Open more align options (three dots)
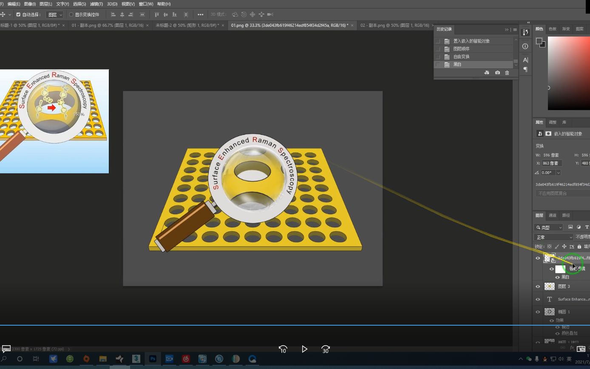Image resolution: width=590 pixels, height=369 pixels. pyautogui.click(x=200, y=14)
